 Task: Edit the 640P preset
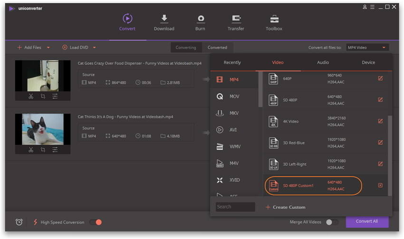380,79
